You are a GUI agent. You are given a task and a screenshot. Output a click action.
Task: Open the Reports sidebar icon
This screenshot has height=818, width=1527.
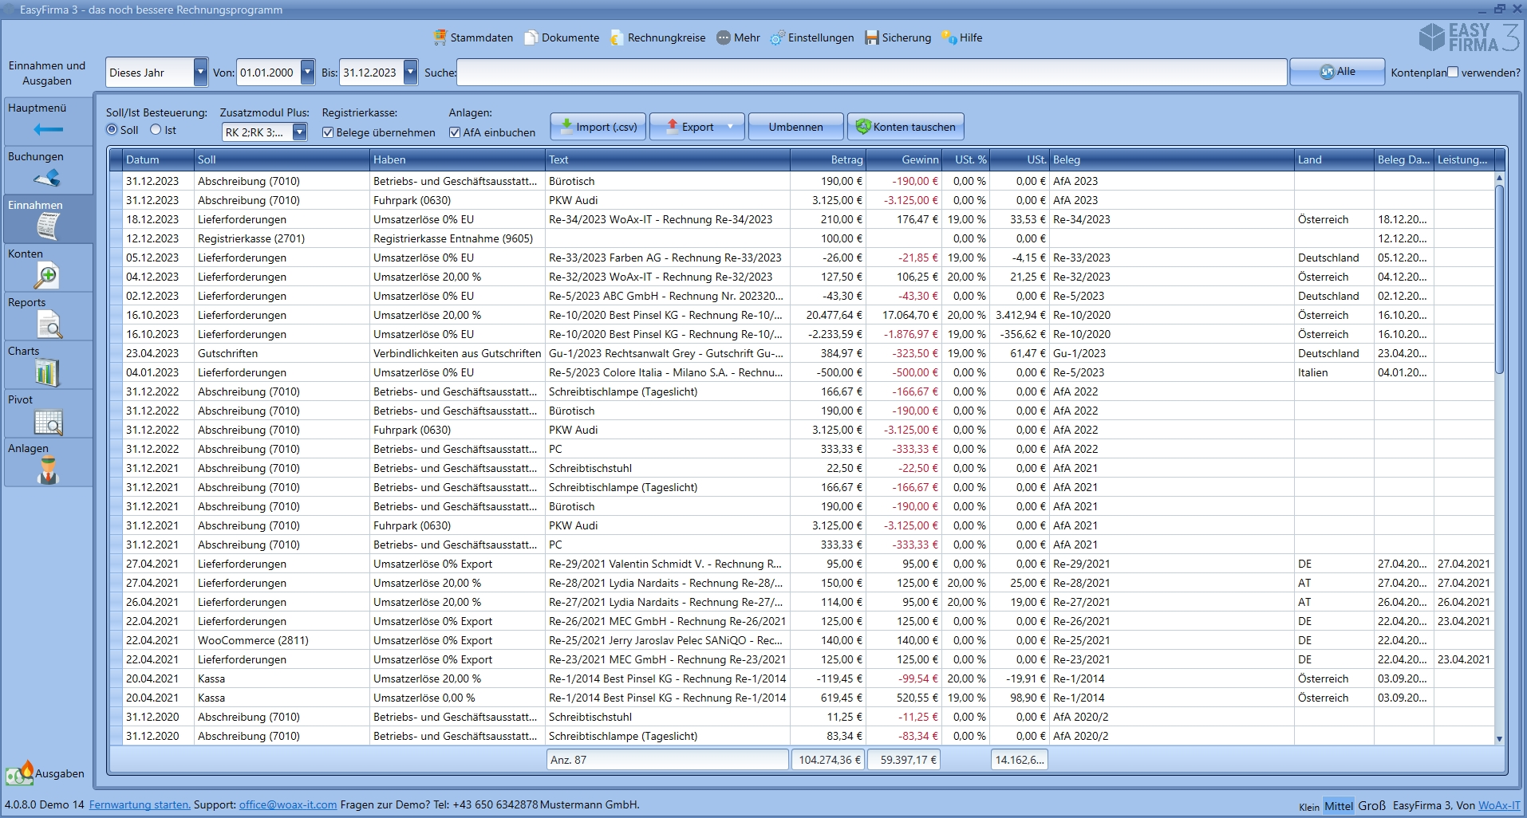pos(49,324)
